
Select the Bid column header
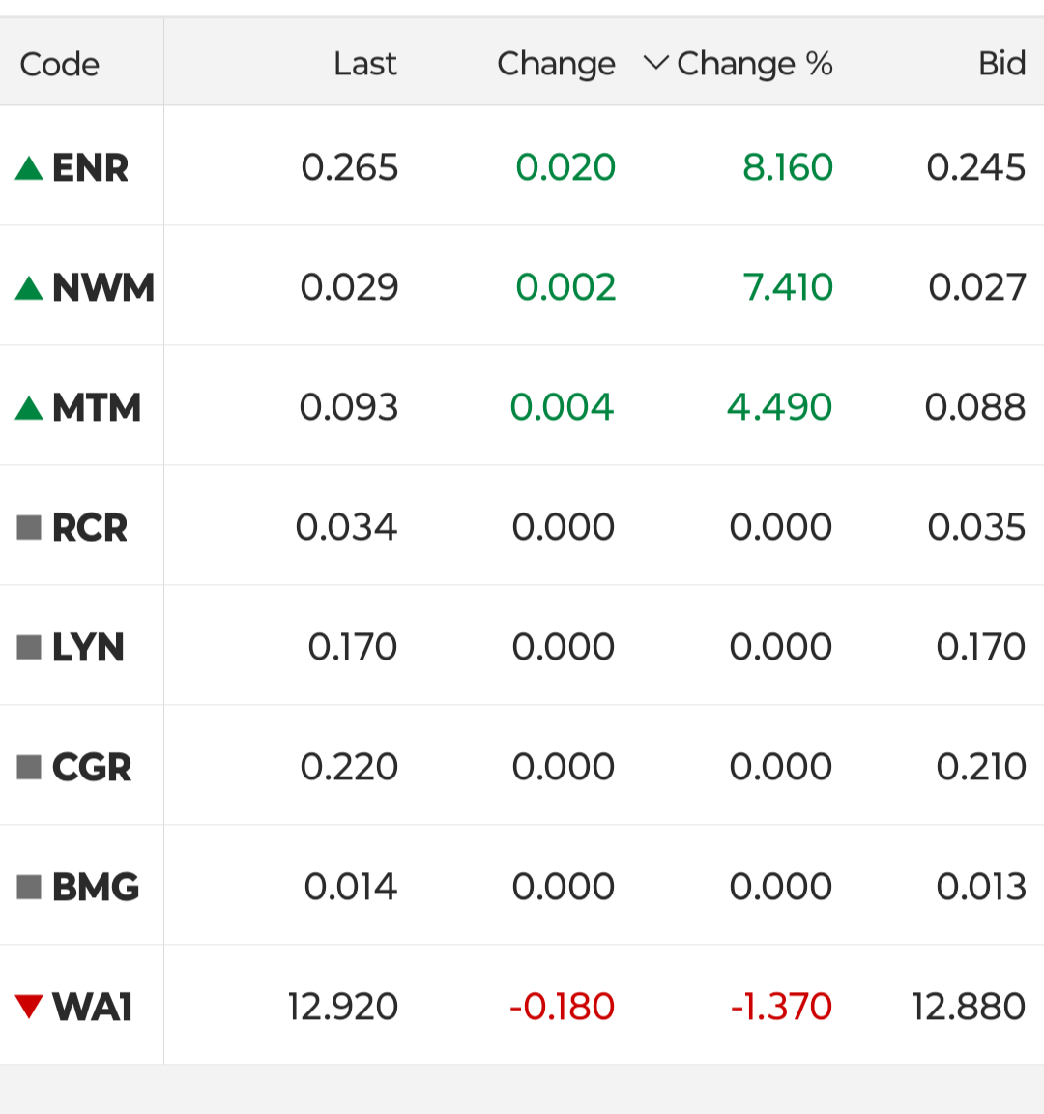click(x=1002, y=64)
